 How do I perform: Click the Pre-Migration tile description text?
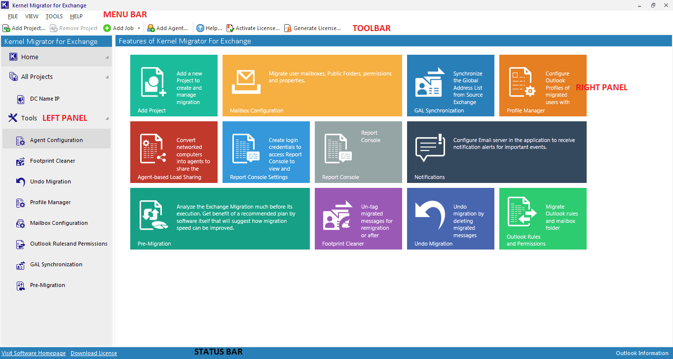(x=236, y=217)
